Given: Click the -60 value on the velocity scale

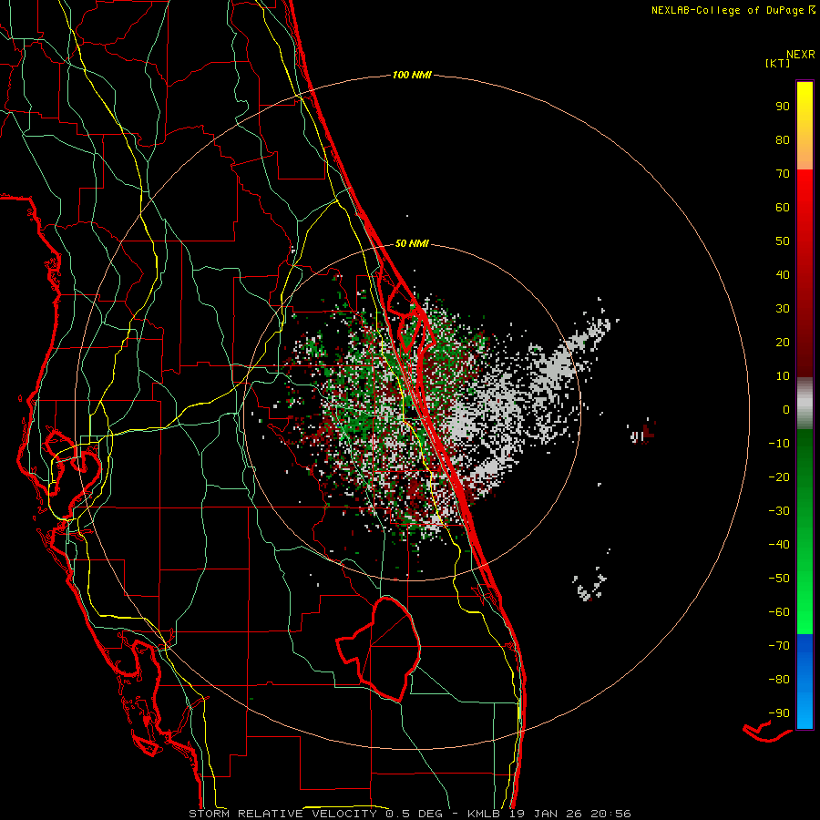Looking at the screenshot, I should click(779, 612).
